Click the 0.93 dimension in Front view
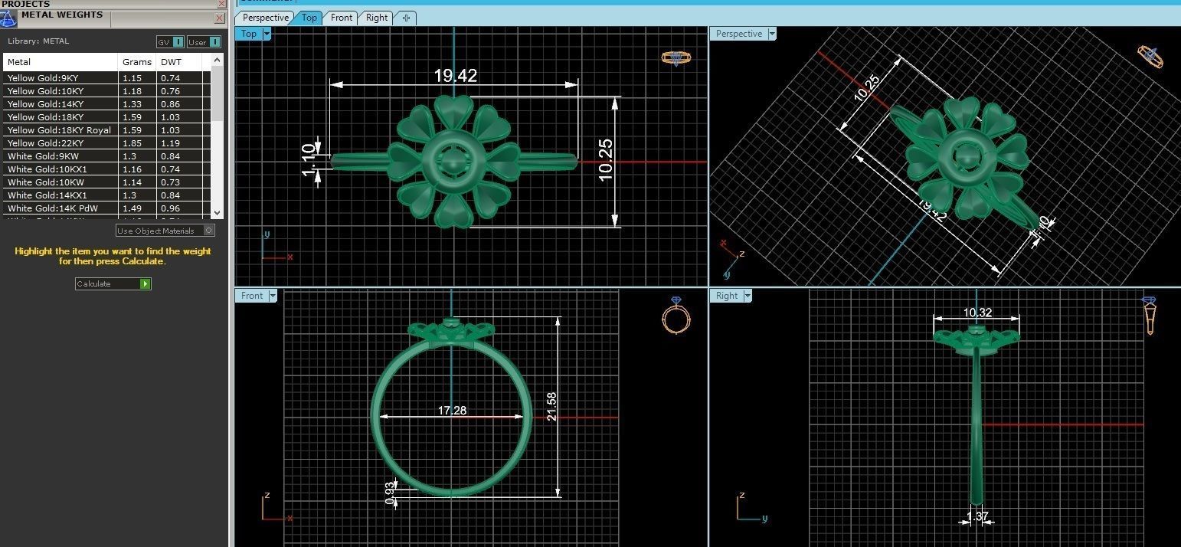The image size is (1181, 547). click(391, 493)
